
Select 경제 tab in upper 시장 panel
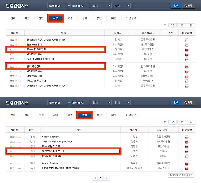[x=85, y=18]
